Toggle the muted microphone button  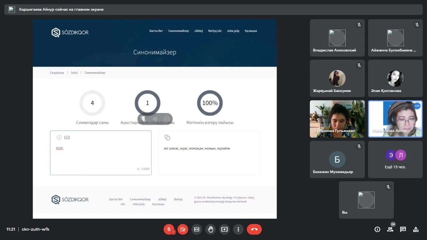coord(169,229)
